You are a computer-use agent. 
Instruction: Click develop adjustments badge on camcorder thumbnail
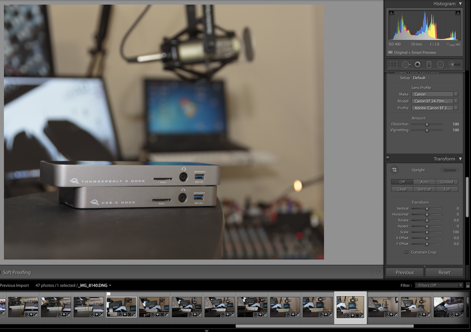point(461,315)
